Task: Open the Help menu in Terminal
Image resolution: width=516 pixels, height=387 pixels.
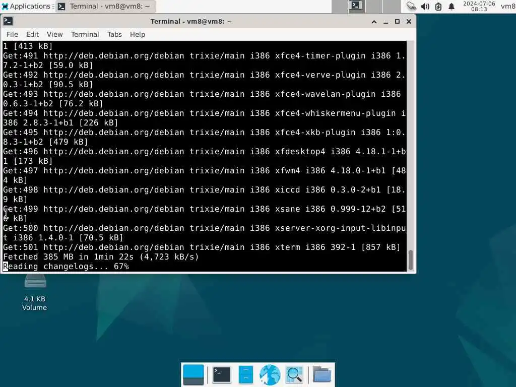Action: point(137,34)
